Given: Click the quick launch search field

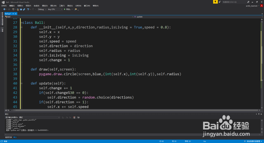Looking at the screenshot, I should coord(234,2).
